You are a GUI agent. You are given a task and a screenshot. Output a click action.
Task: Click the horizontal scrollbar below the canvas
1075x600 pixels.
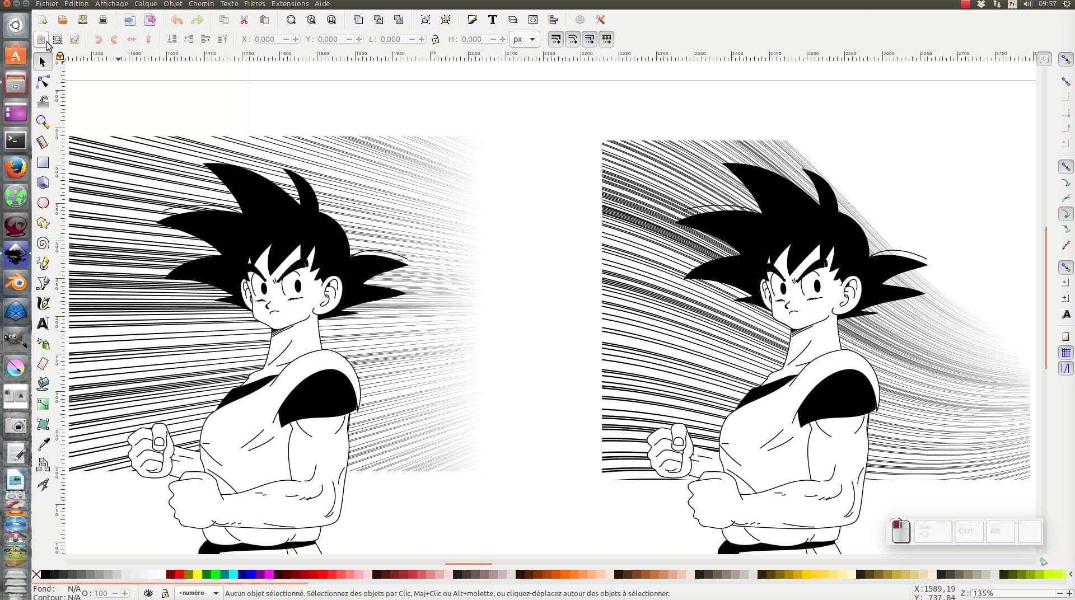(468, 564)
